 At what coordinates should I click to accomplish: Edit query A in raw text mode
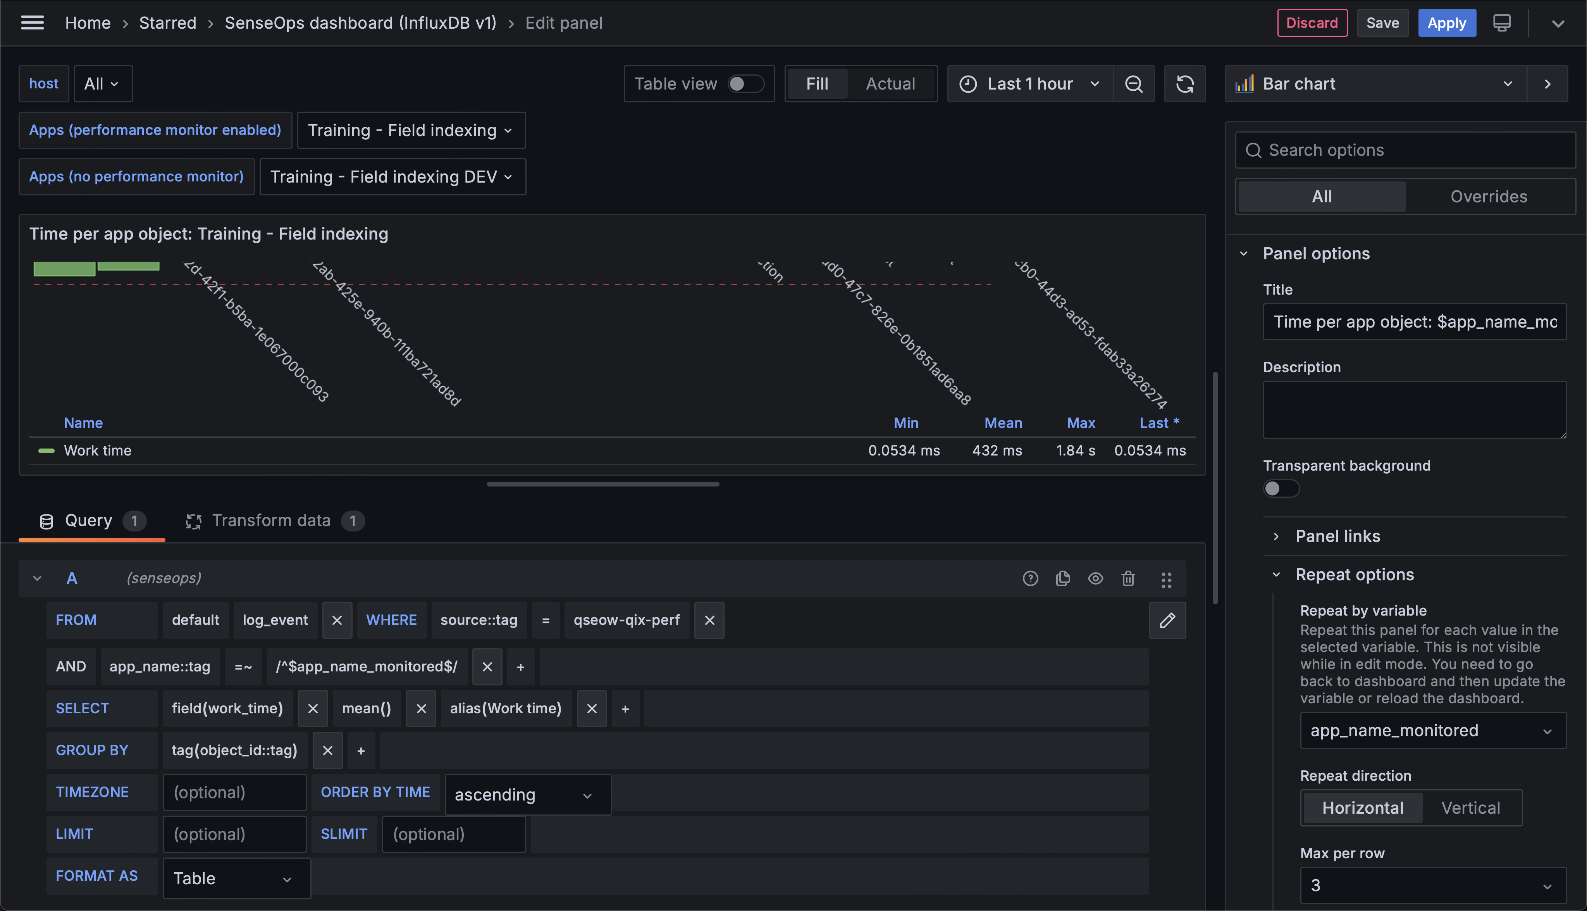(1167, 620)
